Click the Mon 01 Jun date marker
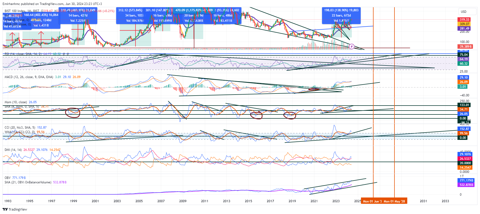 (x=372, y=201)
